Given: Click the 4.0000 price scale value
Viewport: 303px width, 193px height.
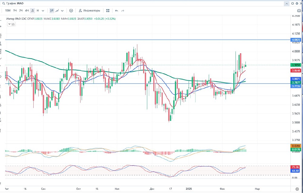Looking at the screenshot, I should [296, 51].
